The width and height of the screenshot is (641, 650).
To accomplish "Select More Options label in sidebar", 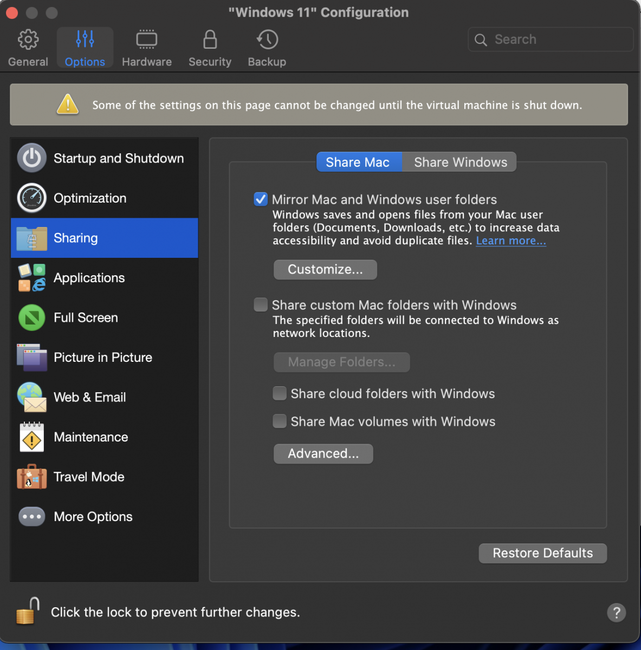I will 93,517.
